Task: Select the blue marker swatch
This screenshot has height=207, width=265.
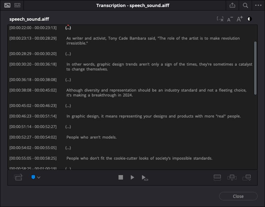Action: point(33,178)
